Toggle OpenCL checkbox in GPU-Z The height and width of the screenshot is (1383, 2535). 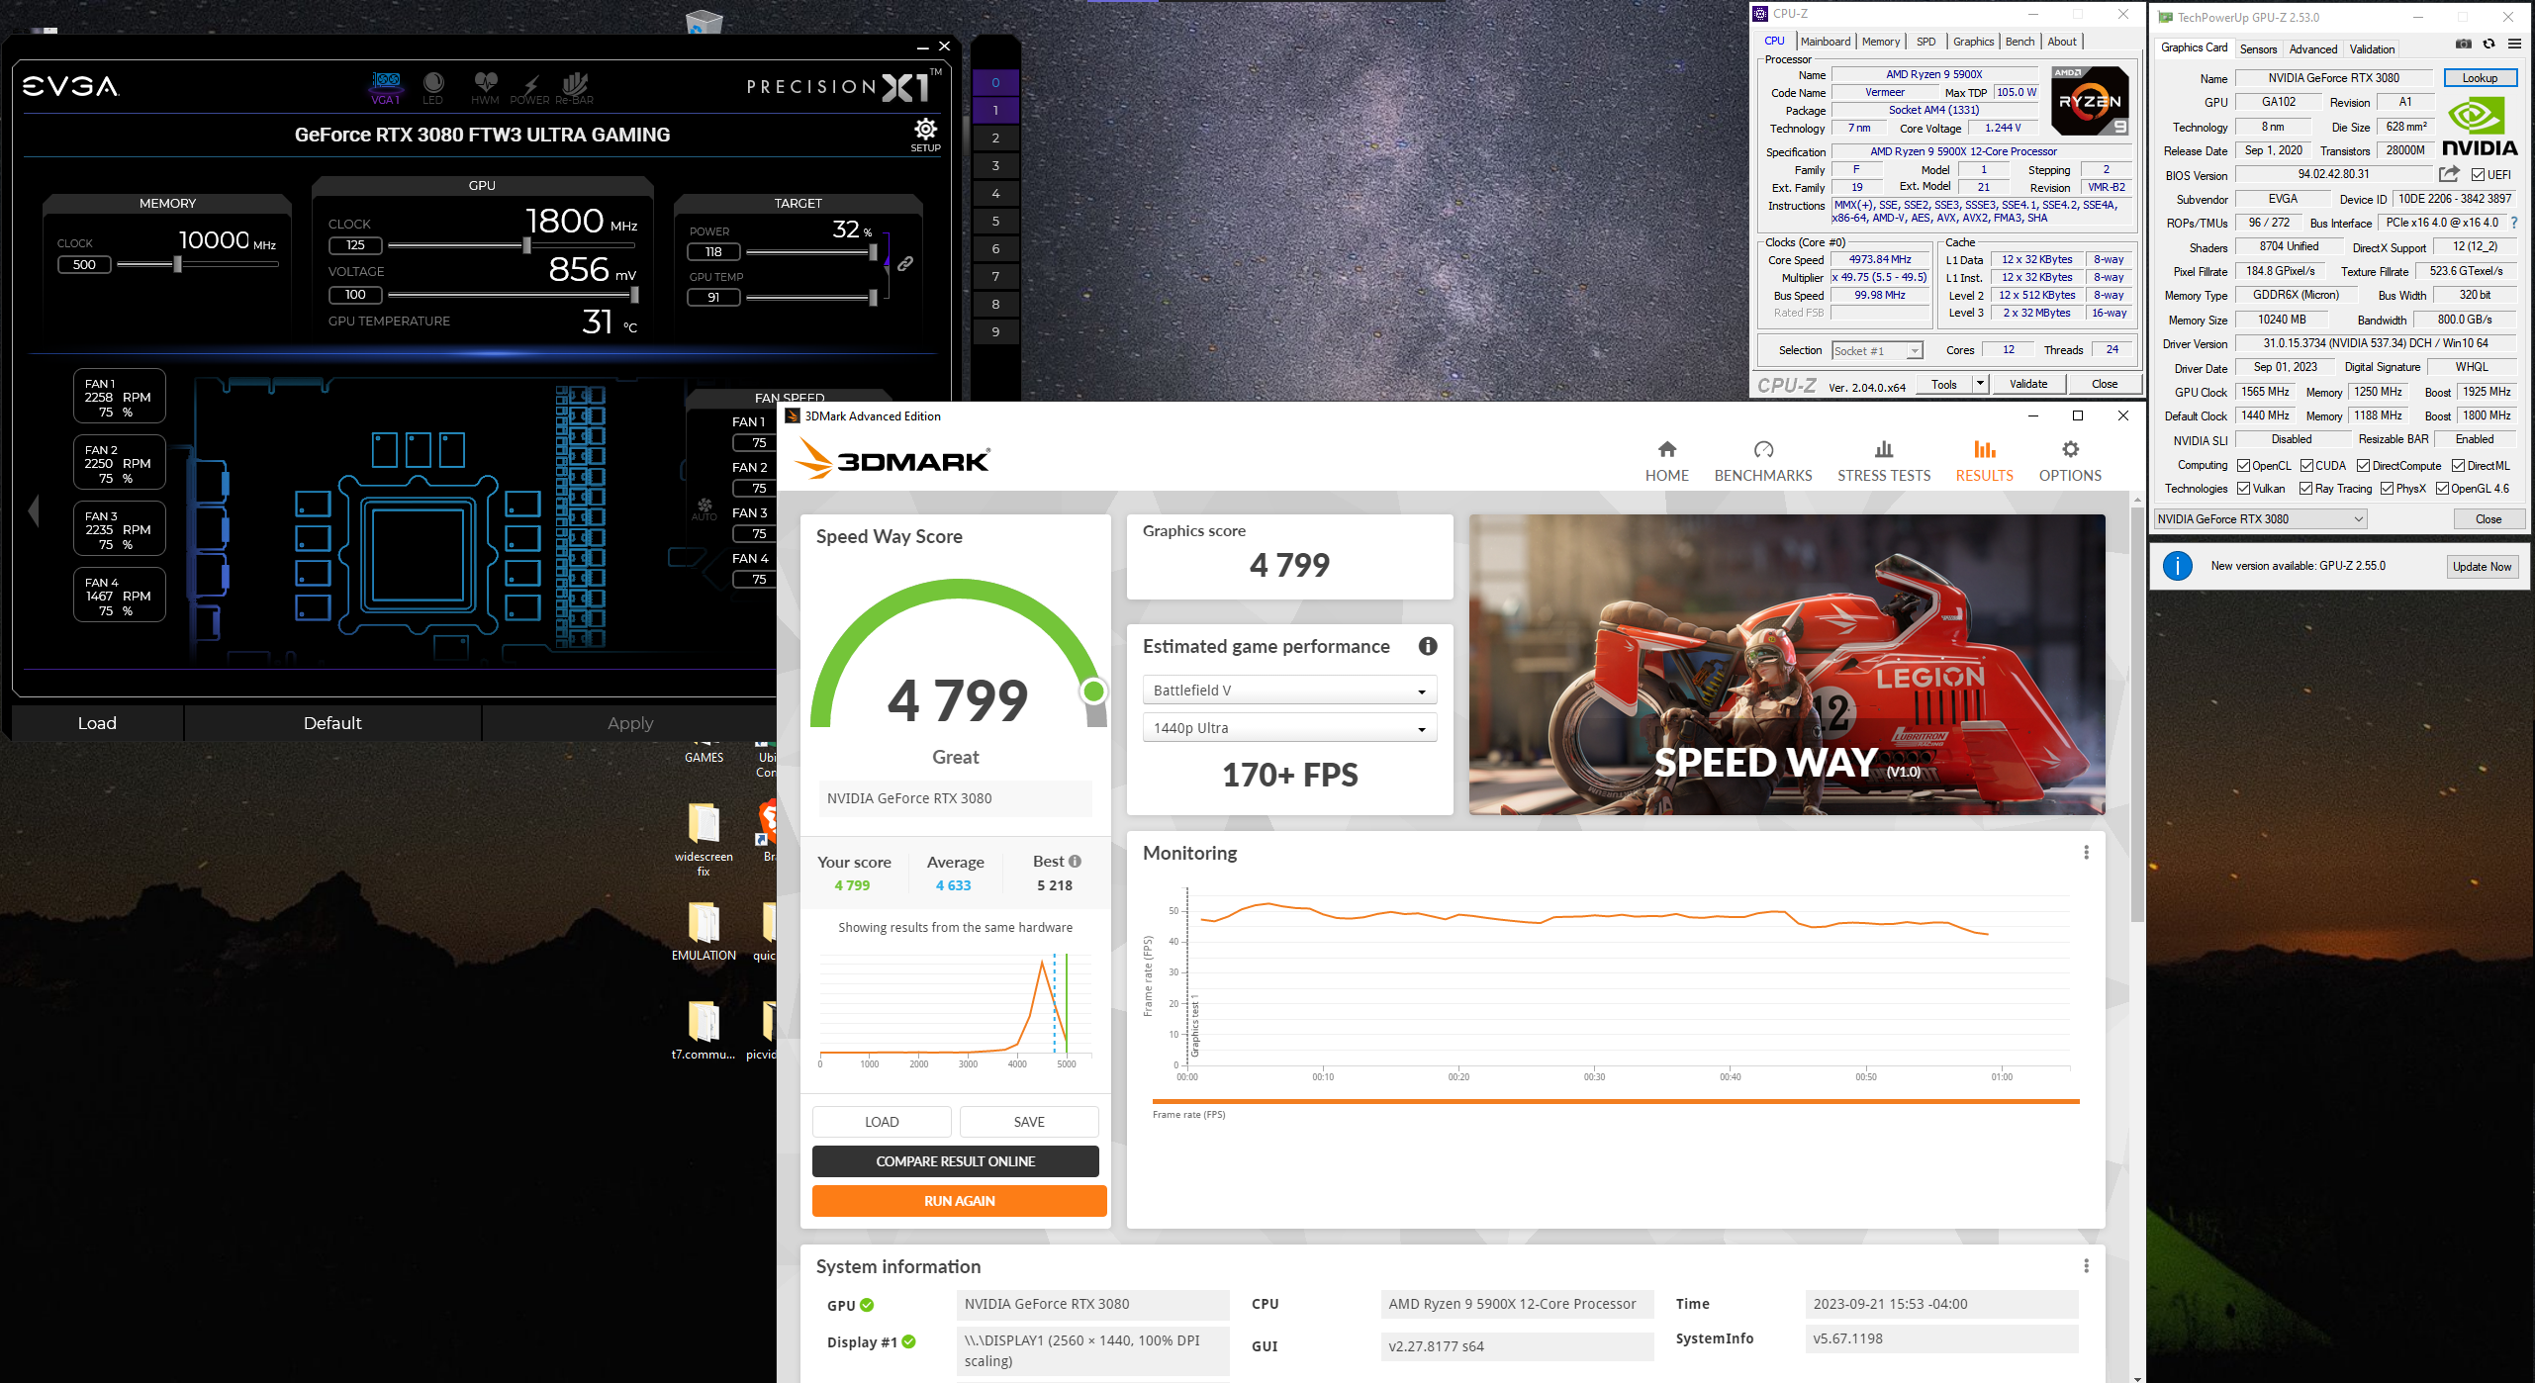pos(2244,466)
